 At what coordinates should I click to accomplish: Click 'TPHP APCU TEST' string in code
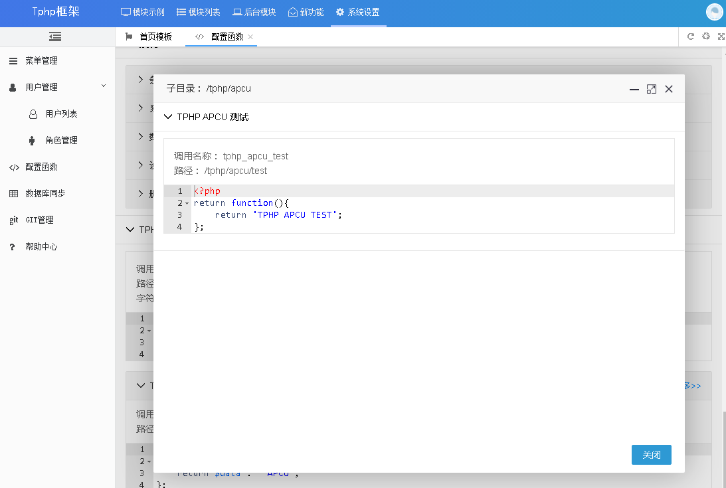(x=294, y=215)
